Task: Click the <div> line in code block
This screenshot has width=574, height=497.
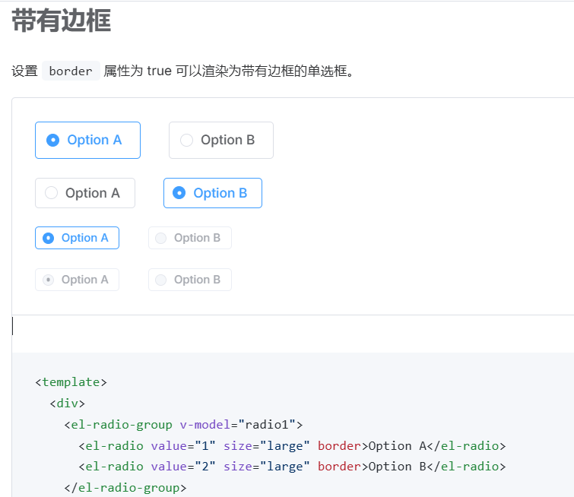Action: 67,404
